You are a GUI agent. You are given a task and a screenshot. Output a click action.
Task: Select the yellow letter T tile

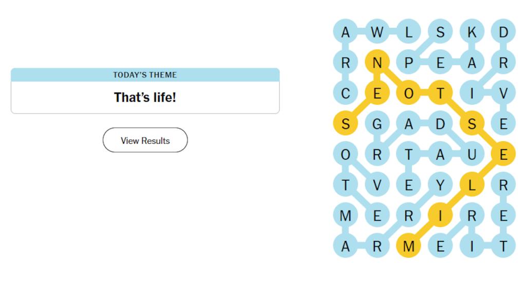pyautogui.click(x=440, y=93)
